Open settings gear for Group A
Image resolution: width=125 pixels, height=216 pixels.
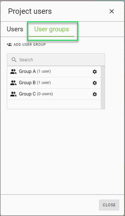coord(95,72)
